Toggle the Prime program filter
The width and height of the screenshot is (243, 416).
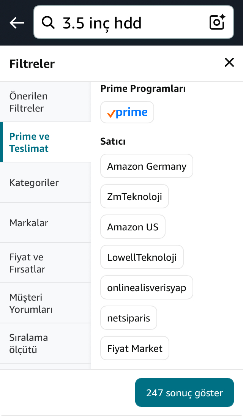click(x=127, y=112)
